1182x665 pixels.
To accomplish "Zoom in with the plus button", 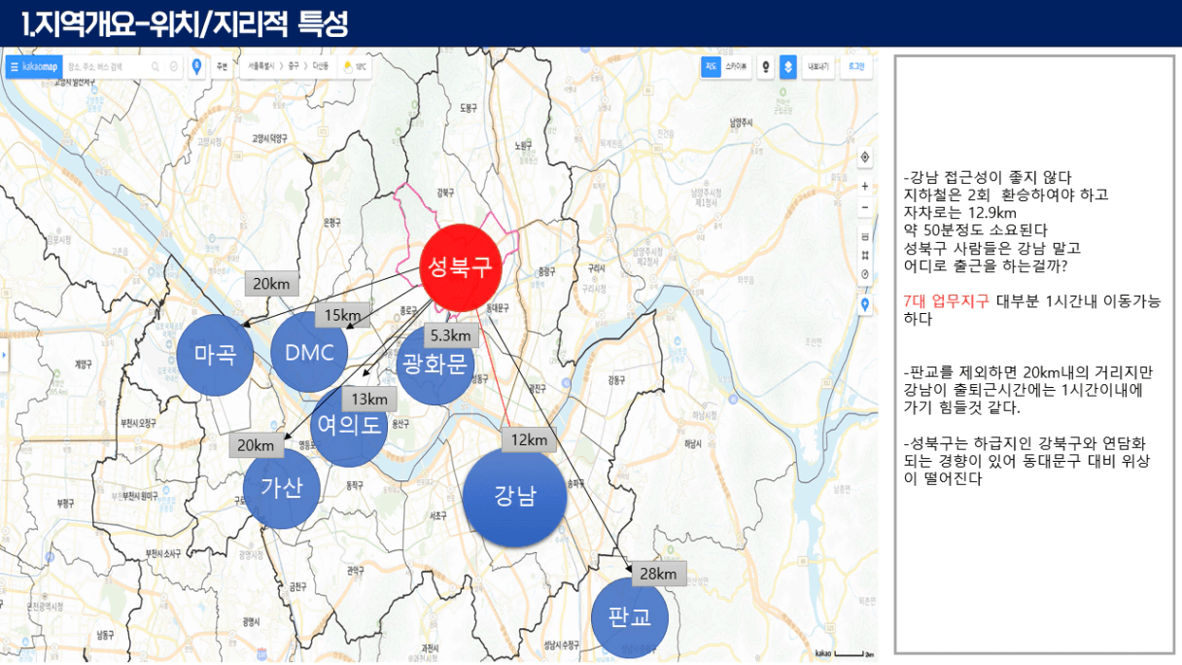I will coord(865,186).
